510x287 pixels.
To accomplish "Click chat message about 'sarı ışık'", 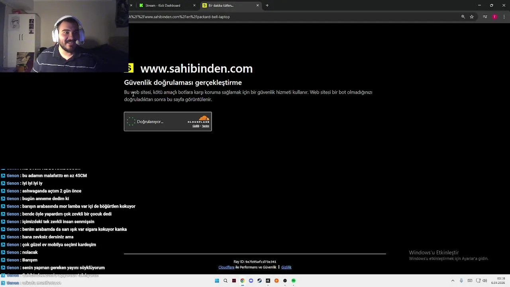I will click(74, 229).
